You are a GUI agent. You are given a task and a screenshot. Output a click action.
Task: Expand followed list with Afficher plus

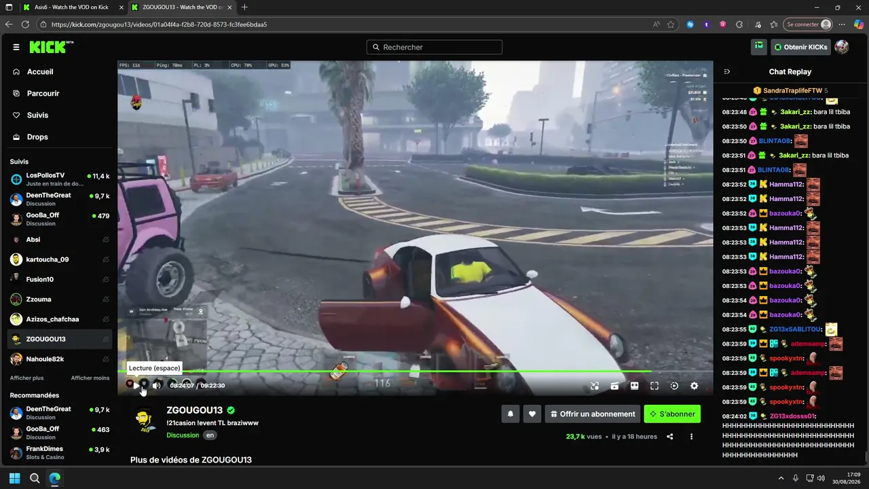click(26, 378)
